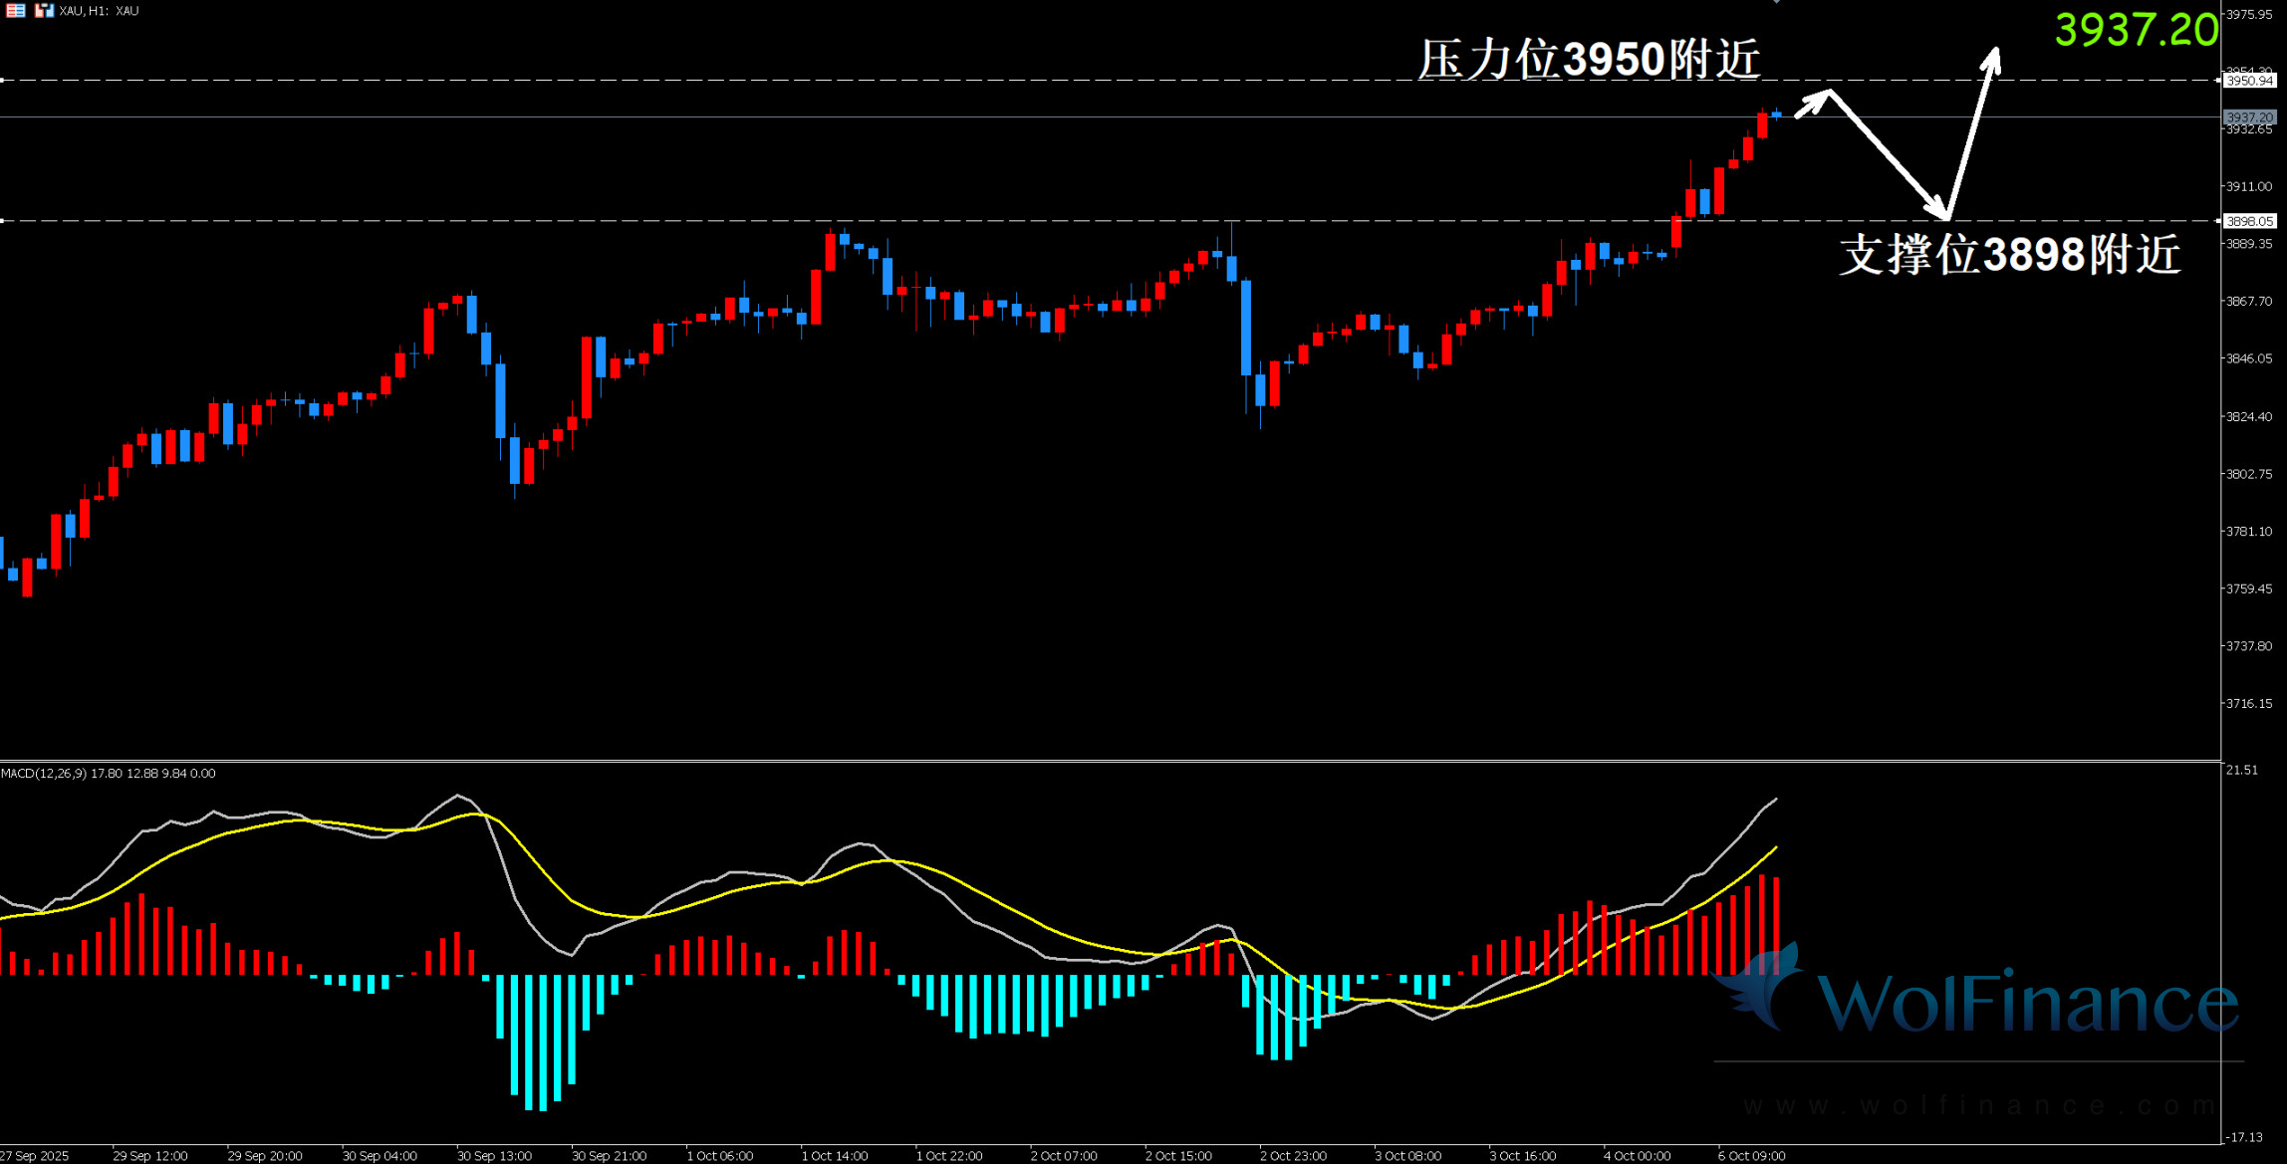Image resolution: width=2287 pixels, height=1164 pixels.
Task: Click the MACD(12,26,9) indicator label
Action: click(45, 774)
